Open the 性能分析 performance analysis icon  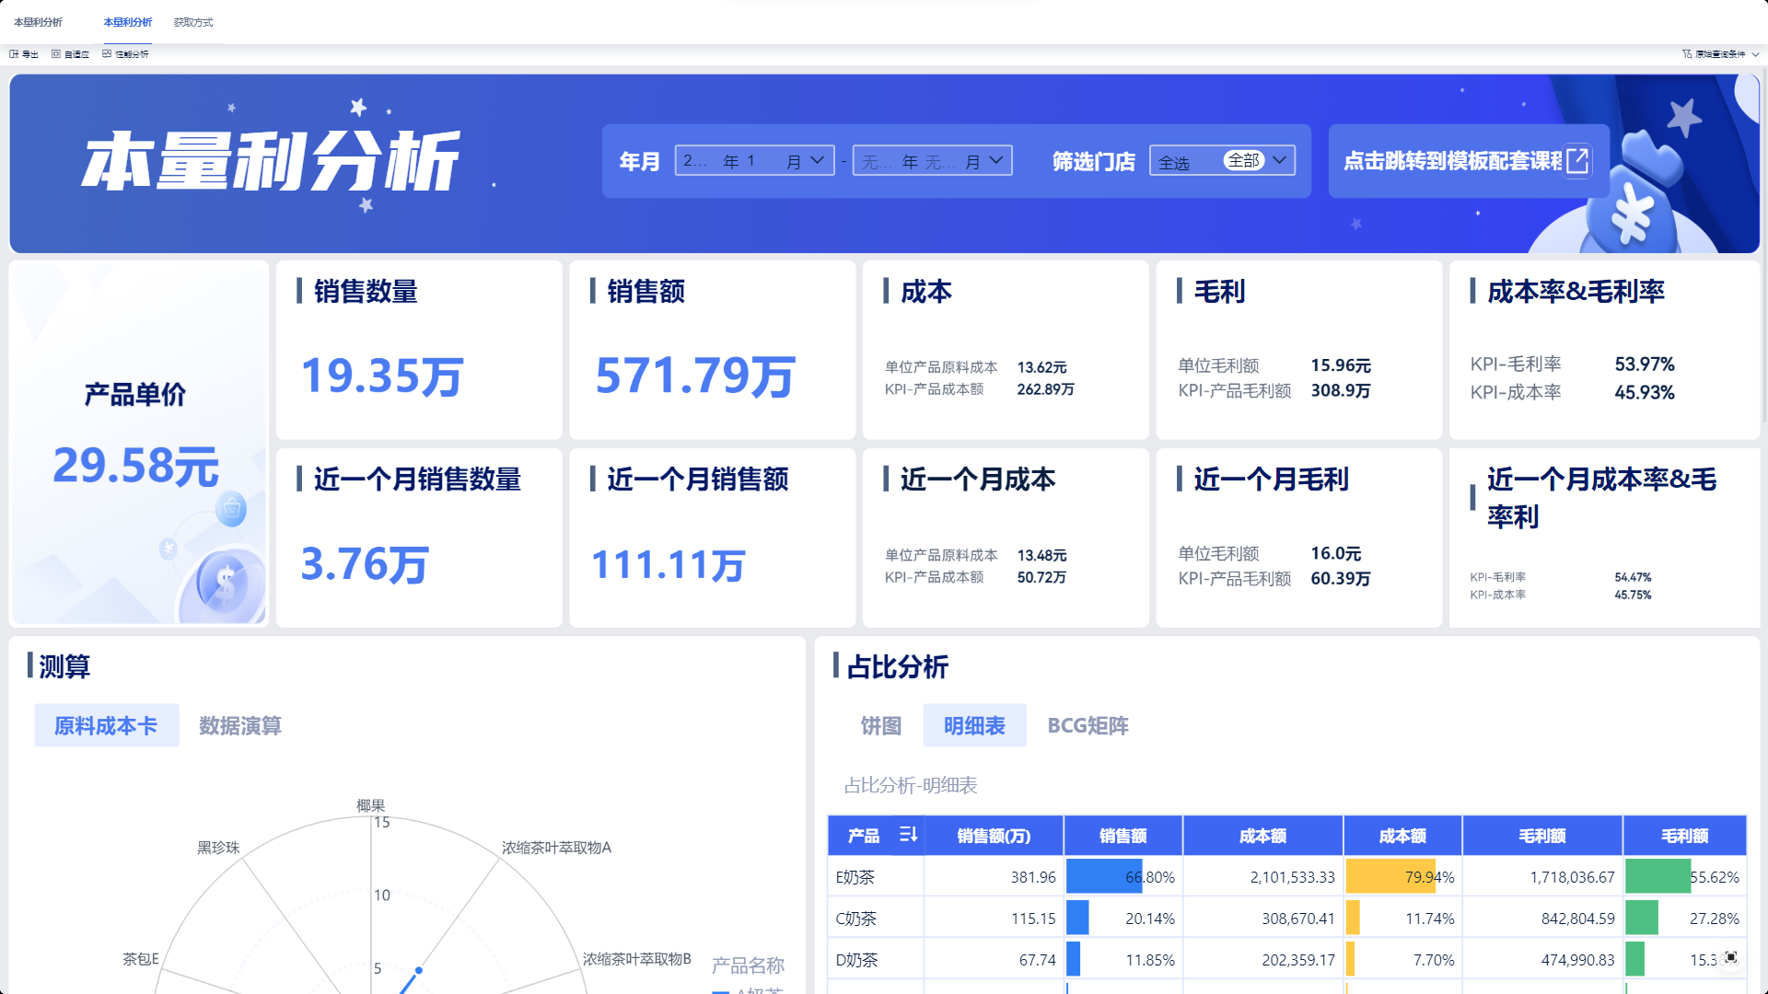(107, 54)
